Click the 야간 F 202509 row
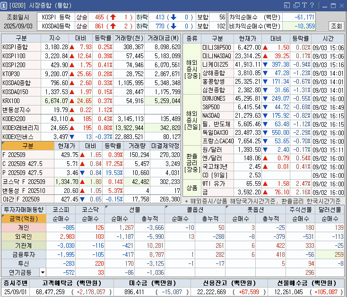 tap(91, 199)
